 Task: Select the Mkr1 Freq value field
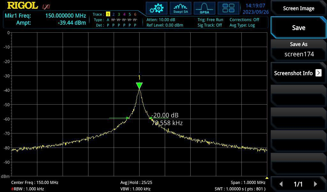pyautogui.click(x=65, y=15)
